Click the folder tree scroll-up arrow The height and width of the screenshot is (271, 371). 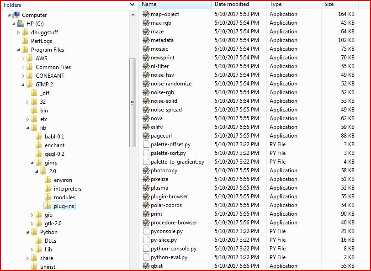click(133, 15)
